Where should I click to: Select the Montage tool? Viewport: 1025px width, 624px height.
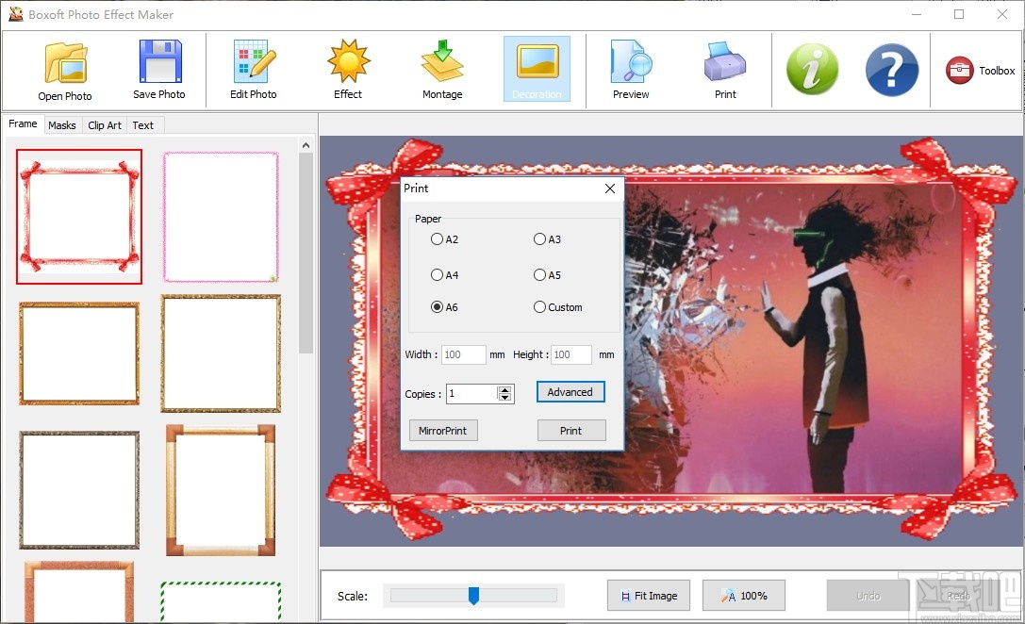(x=441, y=70)
